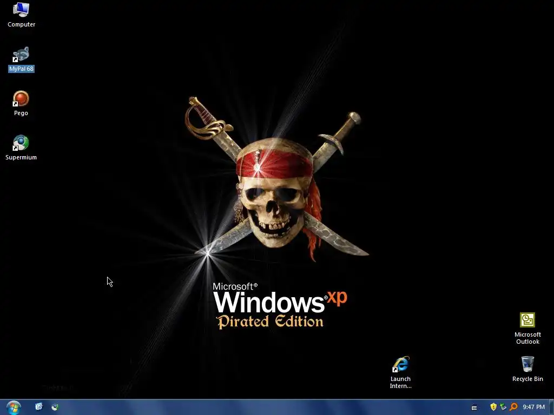This screenshot has width=554, height=415.
Task: Select the Recycle Bin icon
Action: click(x=527, y=369)
